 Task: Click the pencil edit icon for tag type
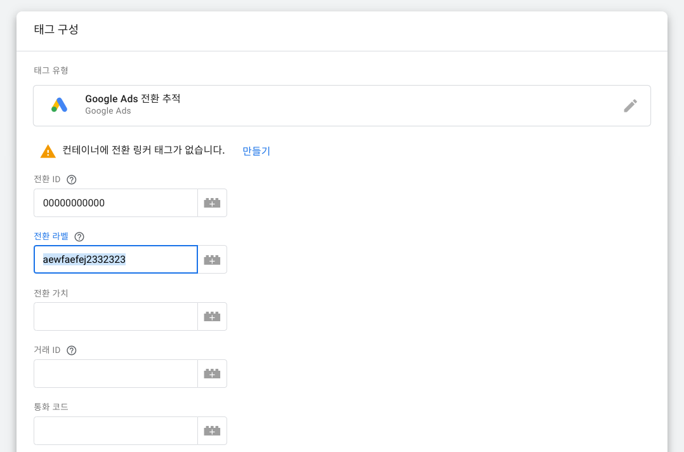(630, 105)
